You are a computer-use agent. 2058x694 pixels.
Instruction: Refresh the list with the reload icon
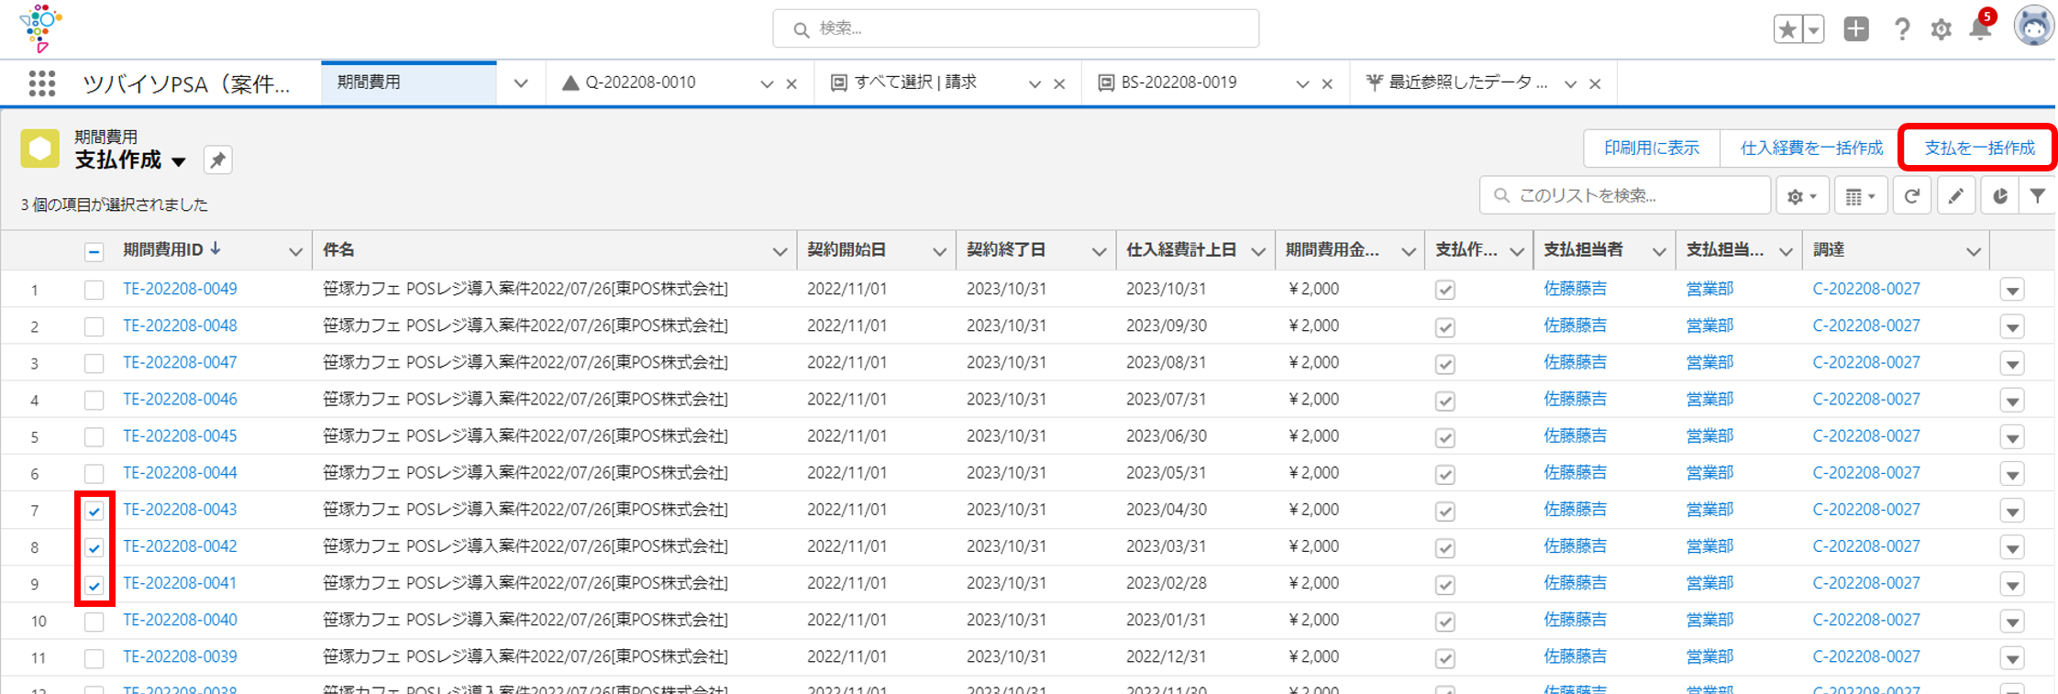(1912, 196)
